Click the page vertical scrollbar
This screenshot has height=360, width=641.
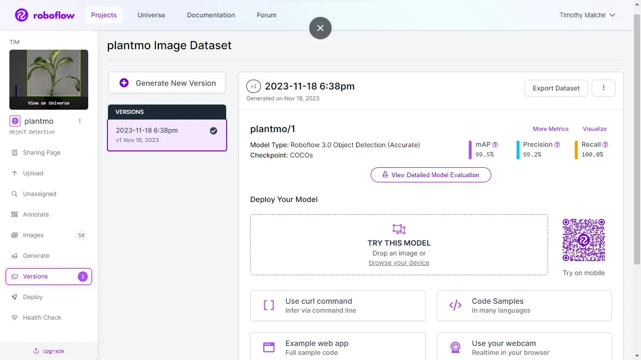637,141
